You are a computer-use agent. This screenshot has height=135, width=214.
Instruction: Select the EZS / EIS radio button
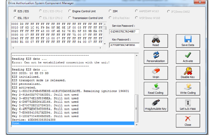[15, 11]
